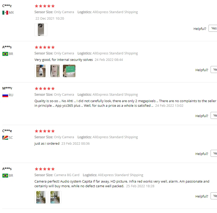
Task: Click reviewer name M***r
Action: point(7,88)
